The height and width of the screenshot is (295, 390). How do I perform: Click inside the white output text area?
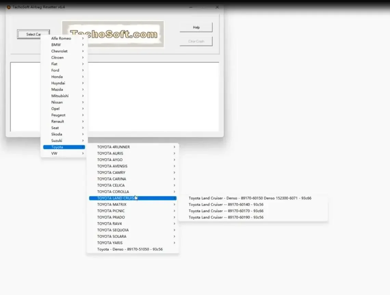pos(153,97)
